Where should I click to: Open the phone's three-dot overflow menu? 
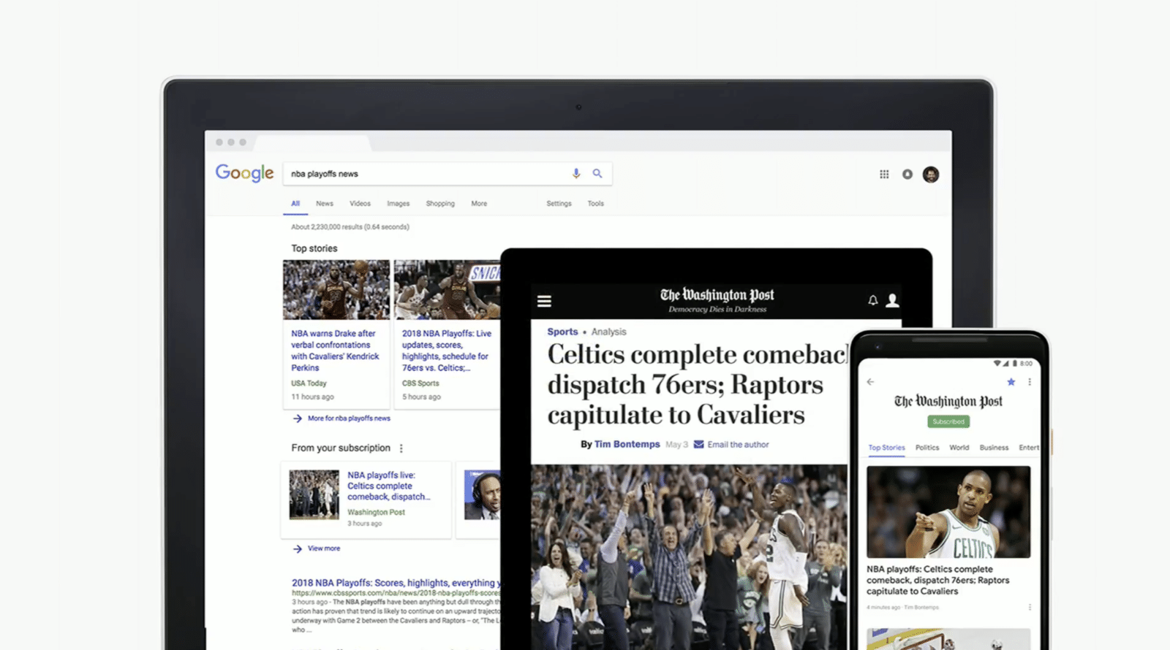pyautogui.click(x=1030, y=382)
